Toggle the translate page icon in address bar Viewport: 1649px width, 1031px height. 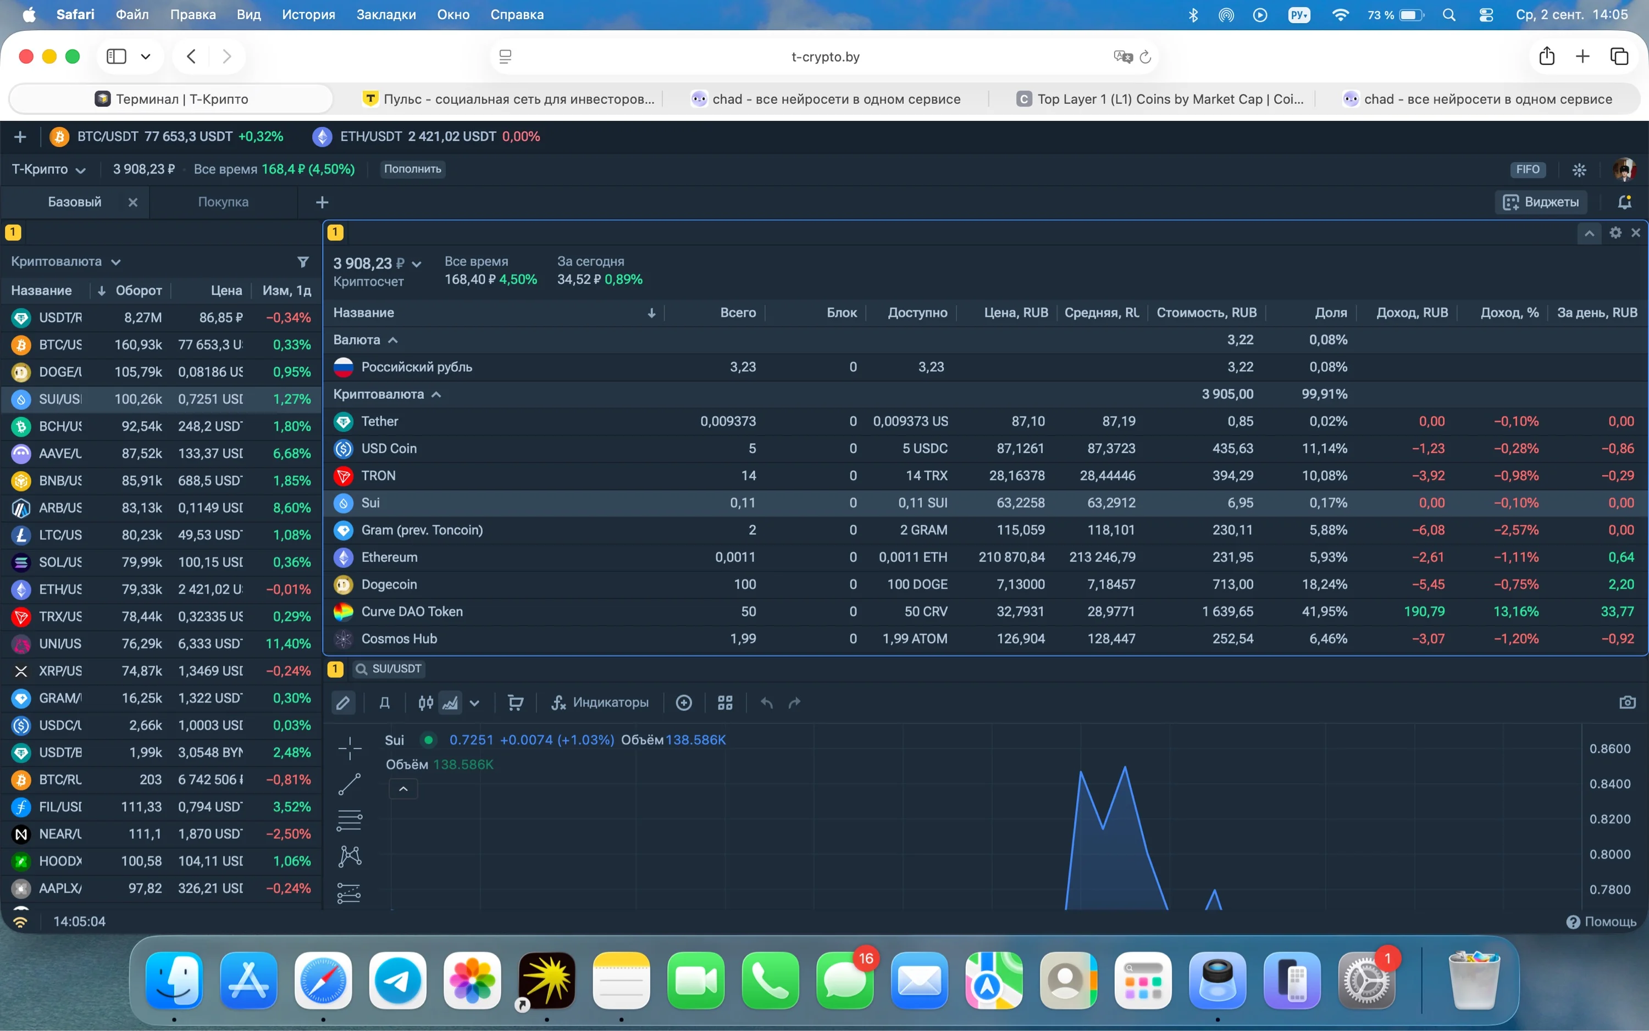[x=1122, y=57]
